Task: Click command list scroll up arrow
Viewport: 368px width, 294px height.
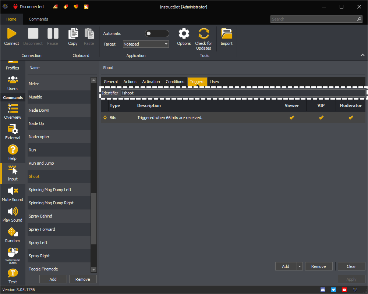Action: coord(93,80)
